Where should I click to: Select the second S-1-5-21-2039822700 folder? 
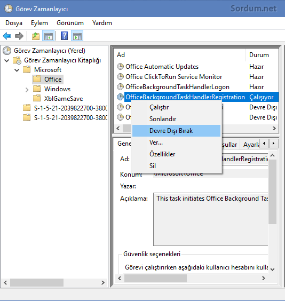pyautogui.click(x=70, y=117)
